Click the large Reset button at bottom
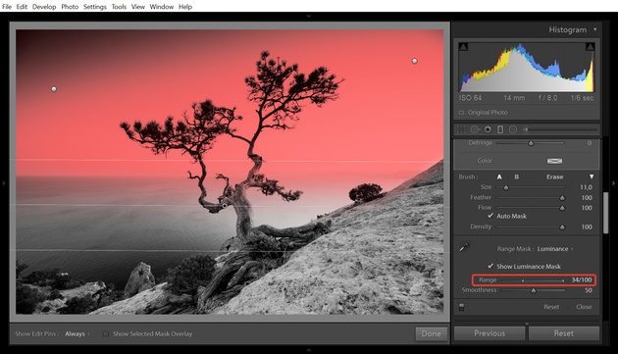Viewport: 618px width, 354px height. tap(564, 333)
